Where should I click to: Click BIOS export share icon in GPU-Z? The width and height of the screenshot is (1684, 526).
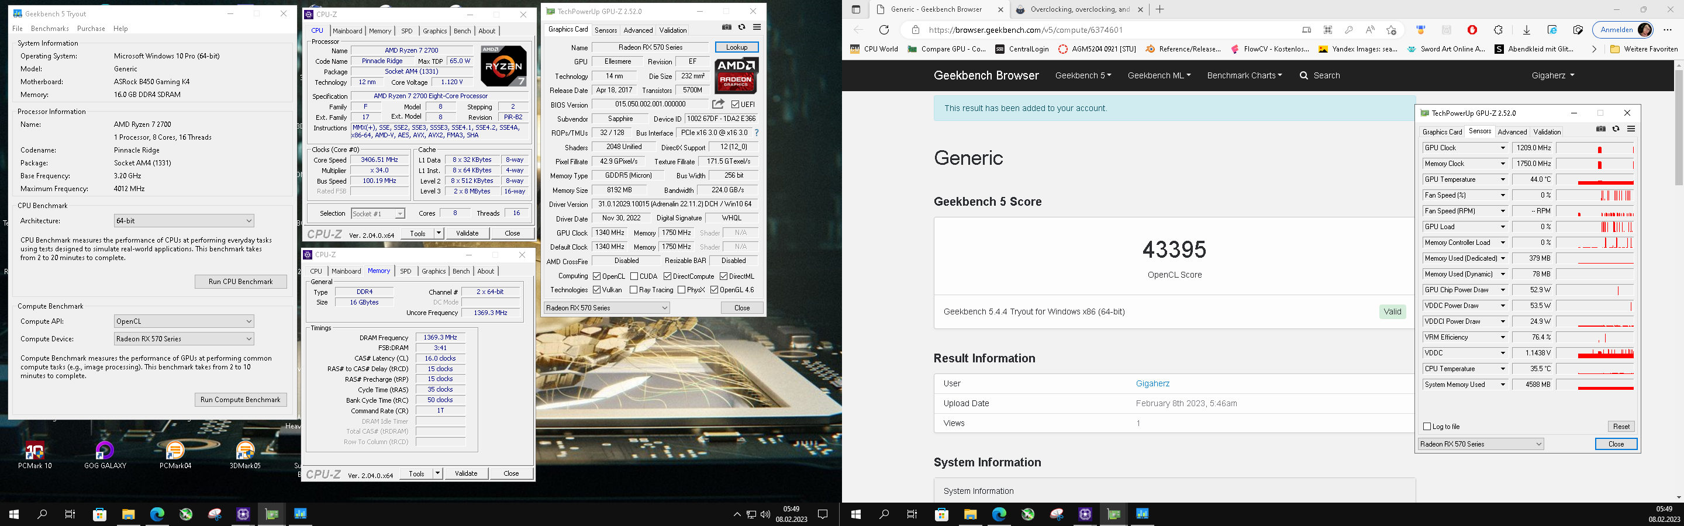(x=718, y=104)
